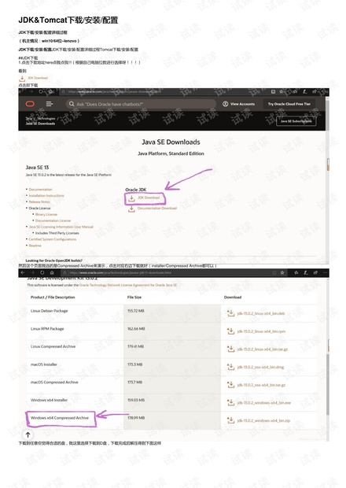
Task: Download jdk osx-x64_bin.tar.gz file link
Action: click(x=261, y=385)
